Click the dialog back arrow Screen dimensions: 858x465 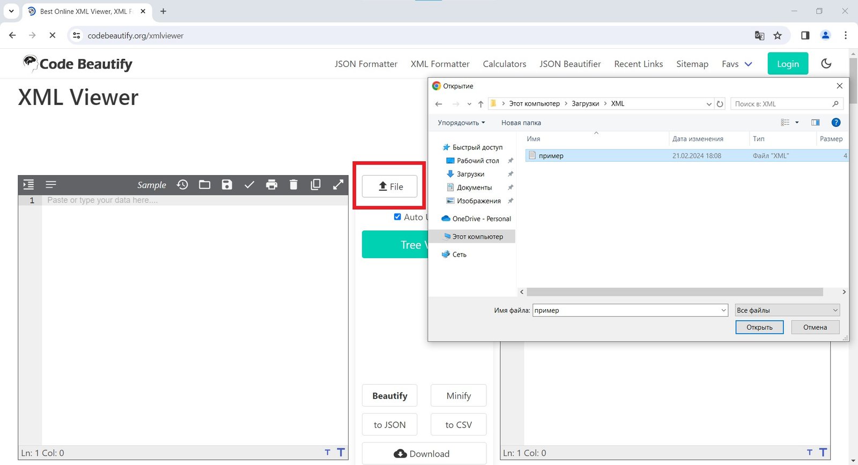pyautogui.click(x=439, y=104)
